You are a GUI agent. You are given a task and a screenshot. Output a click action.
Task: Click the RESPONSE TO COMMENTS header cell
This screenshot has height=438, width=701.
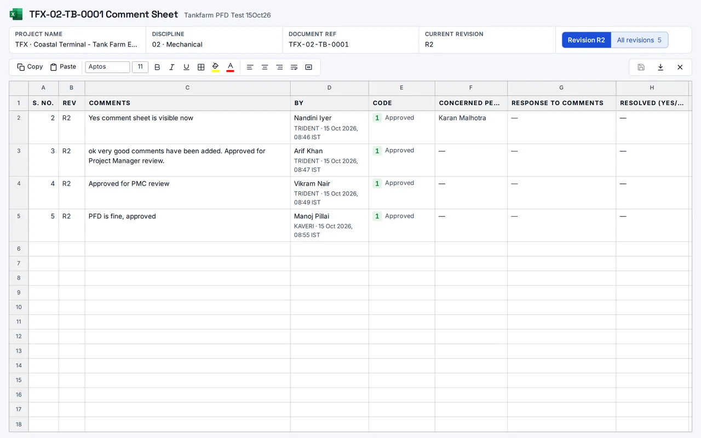(561, 103)
